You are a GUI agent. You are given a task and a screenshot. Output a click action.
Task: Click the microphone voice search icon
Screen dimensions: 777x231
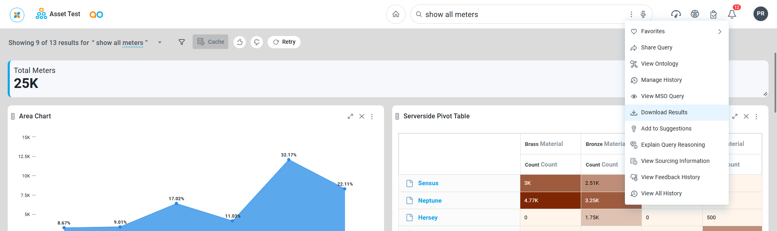pos(643,15)
